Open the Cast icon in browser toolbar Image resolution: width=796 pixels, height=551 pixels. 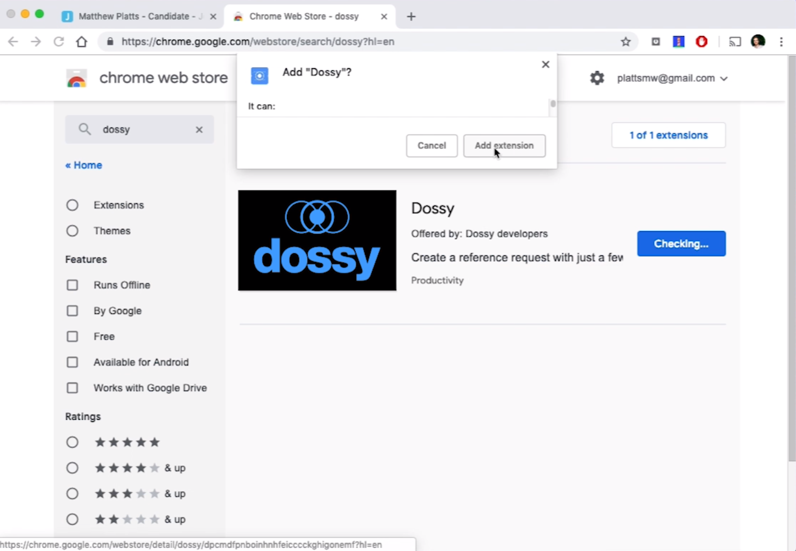coord(735,41)
